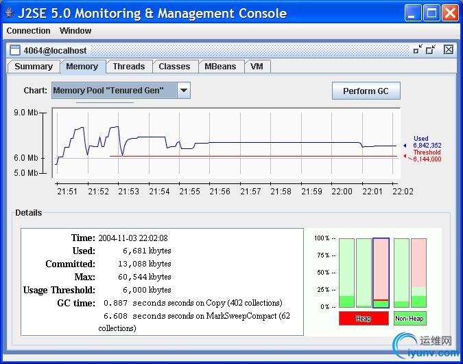Open the Window menu
This screenshot has height=364, width=463.
click(75, 31)
